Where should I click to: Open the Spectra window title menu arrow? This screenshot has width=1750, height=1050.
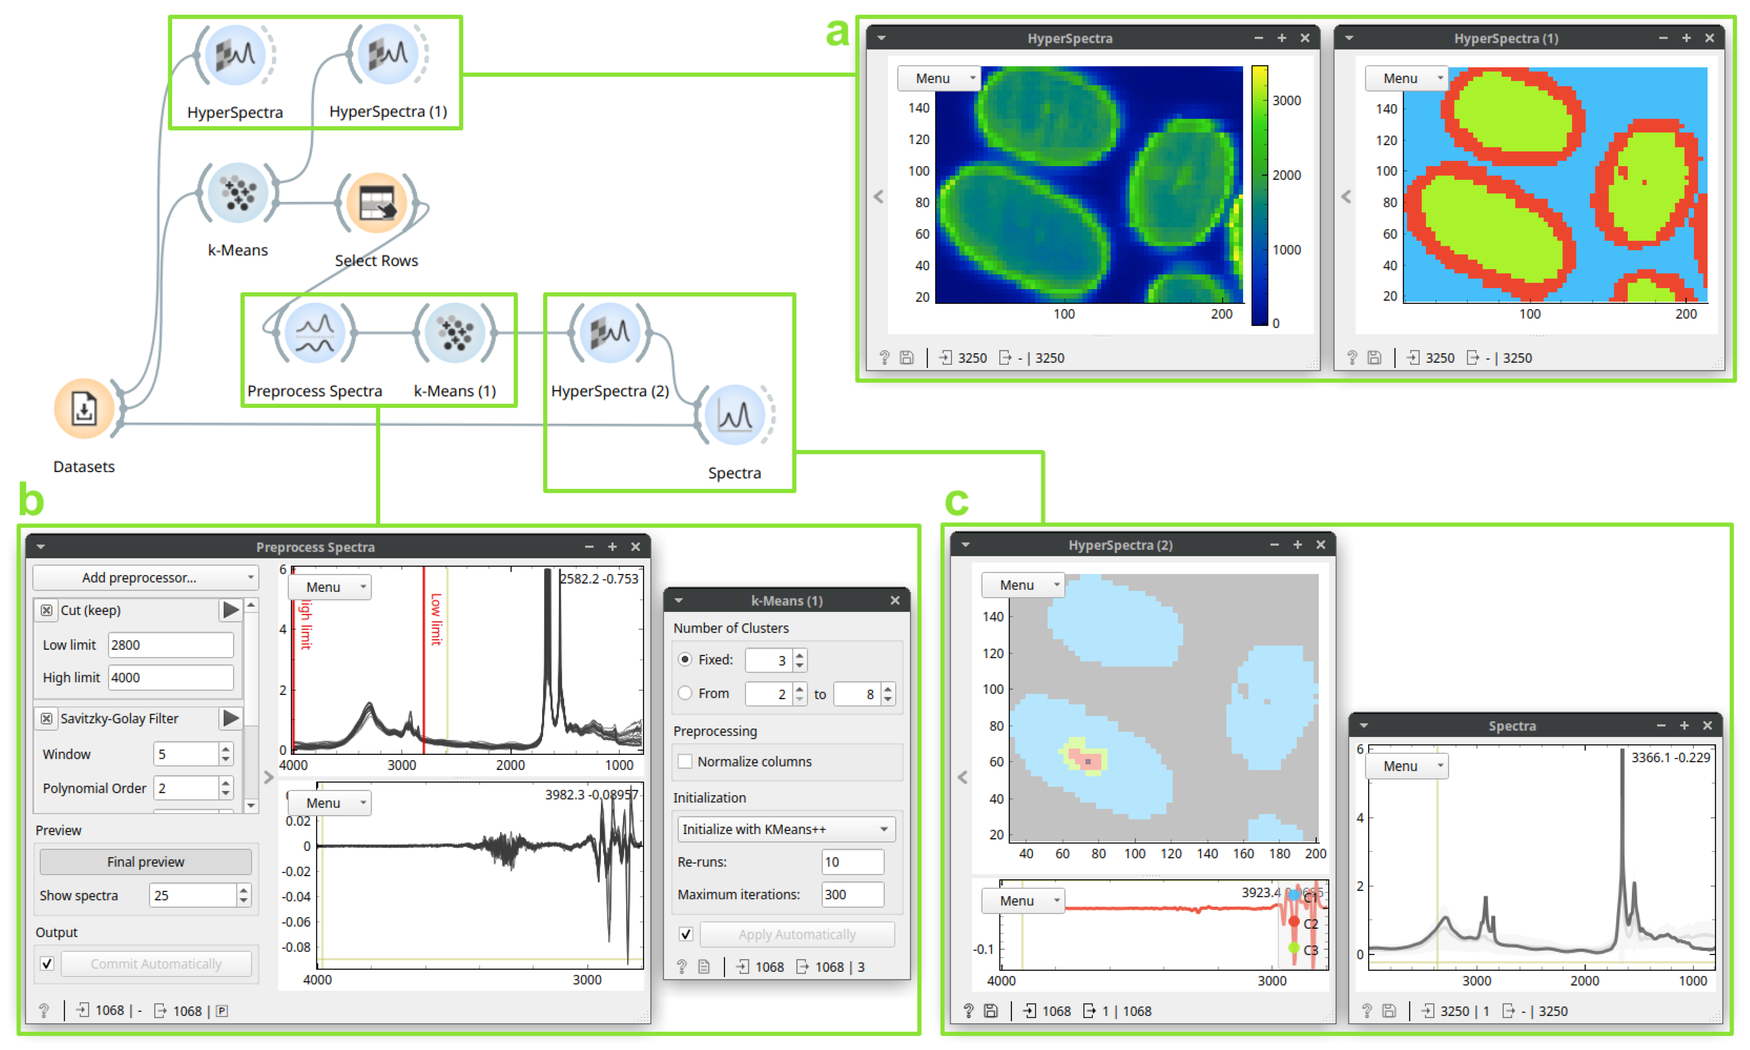pos(1364,726)
